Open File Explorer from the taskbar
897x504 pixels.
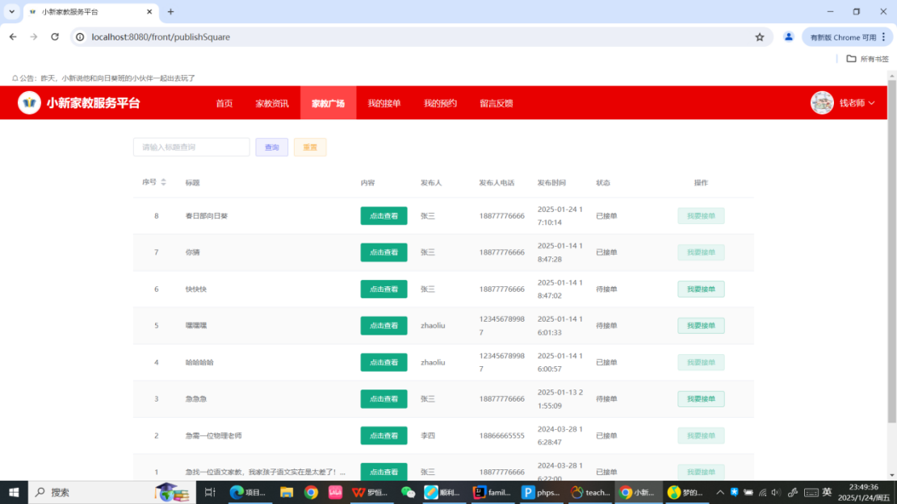click(x=287, y=492)
